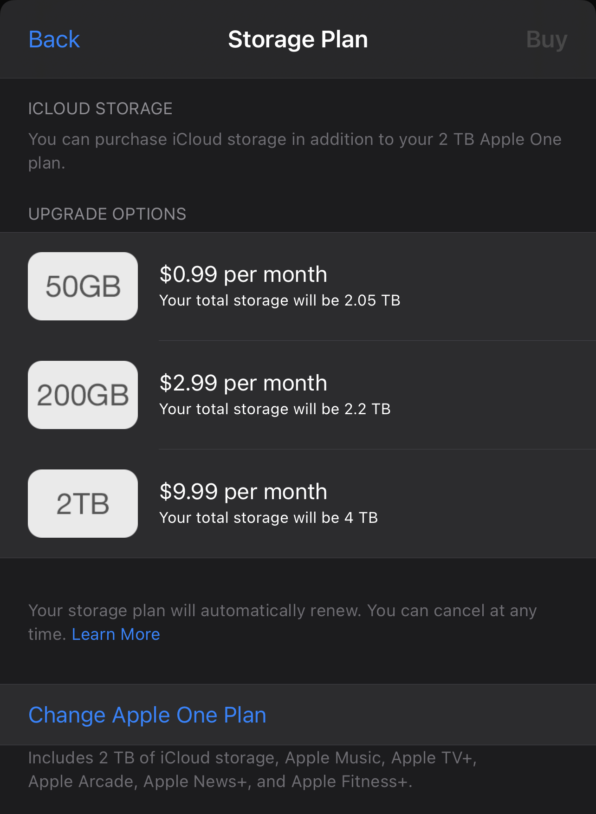The image size is (596, 814).
Task: Click the automatic renewal notice text
Action: (282, 611)
